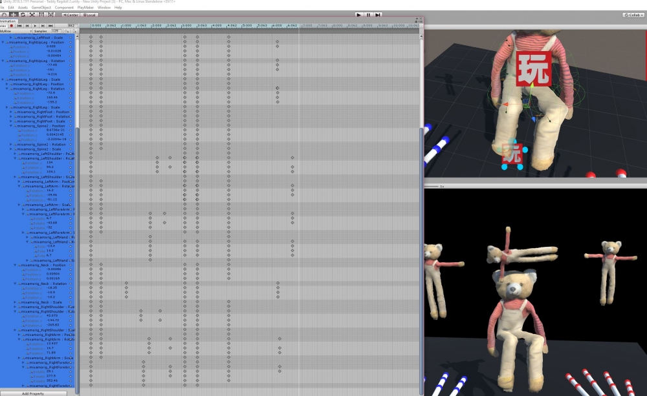Select the Scale tool in the toolbar

[32, 14]
